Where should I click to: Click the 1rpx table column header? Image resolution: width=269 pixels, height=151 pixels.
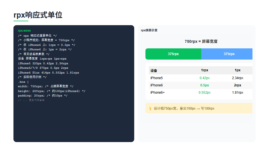click(x=205, y=70)
